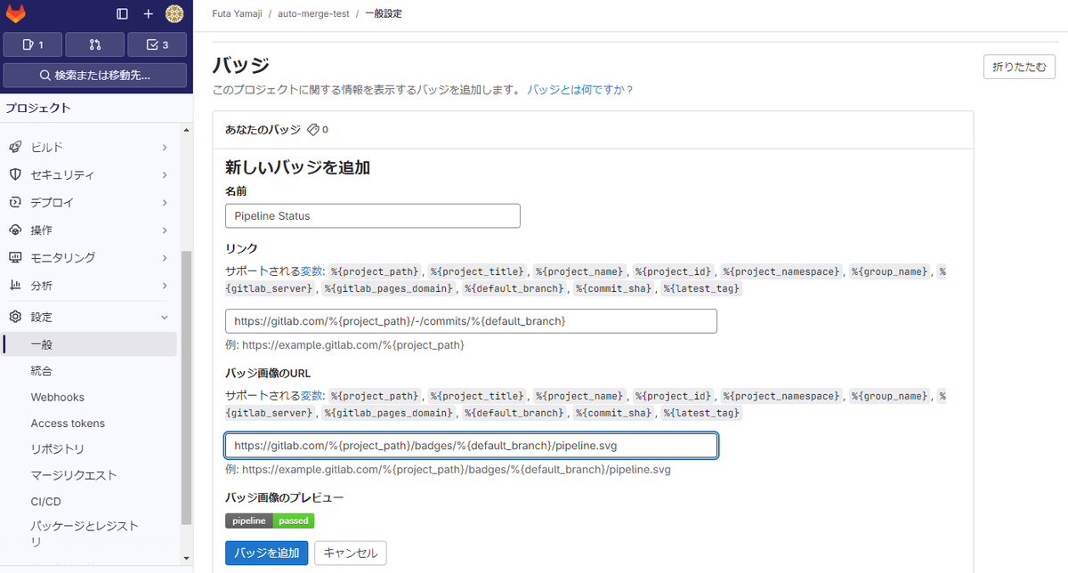Open the user avatar menu
This screenshot has height=573, width=1068.
click(174, 14)
